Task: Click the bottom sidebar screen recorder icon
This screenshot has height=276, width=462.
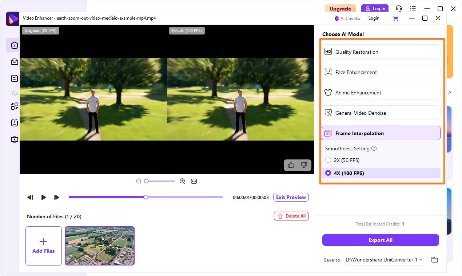Action: (14, 139)
